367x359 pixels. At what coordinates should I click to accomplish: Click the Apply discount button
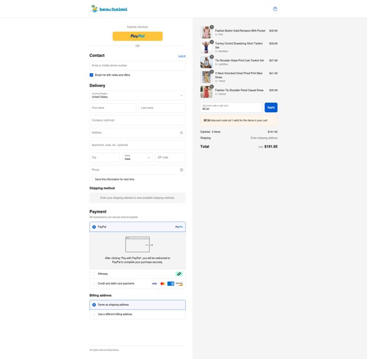[x=271, y=108]
